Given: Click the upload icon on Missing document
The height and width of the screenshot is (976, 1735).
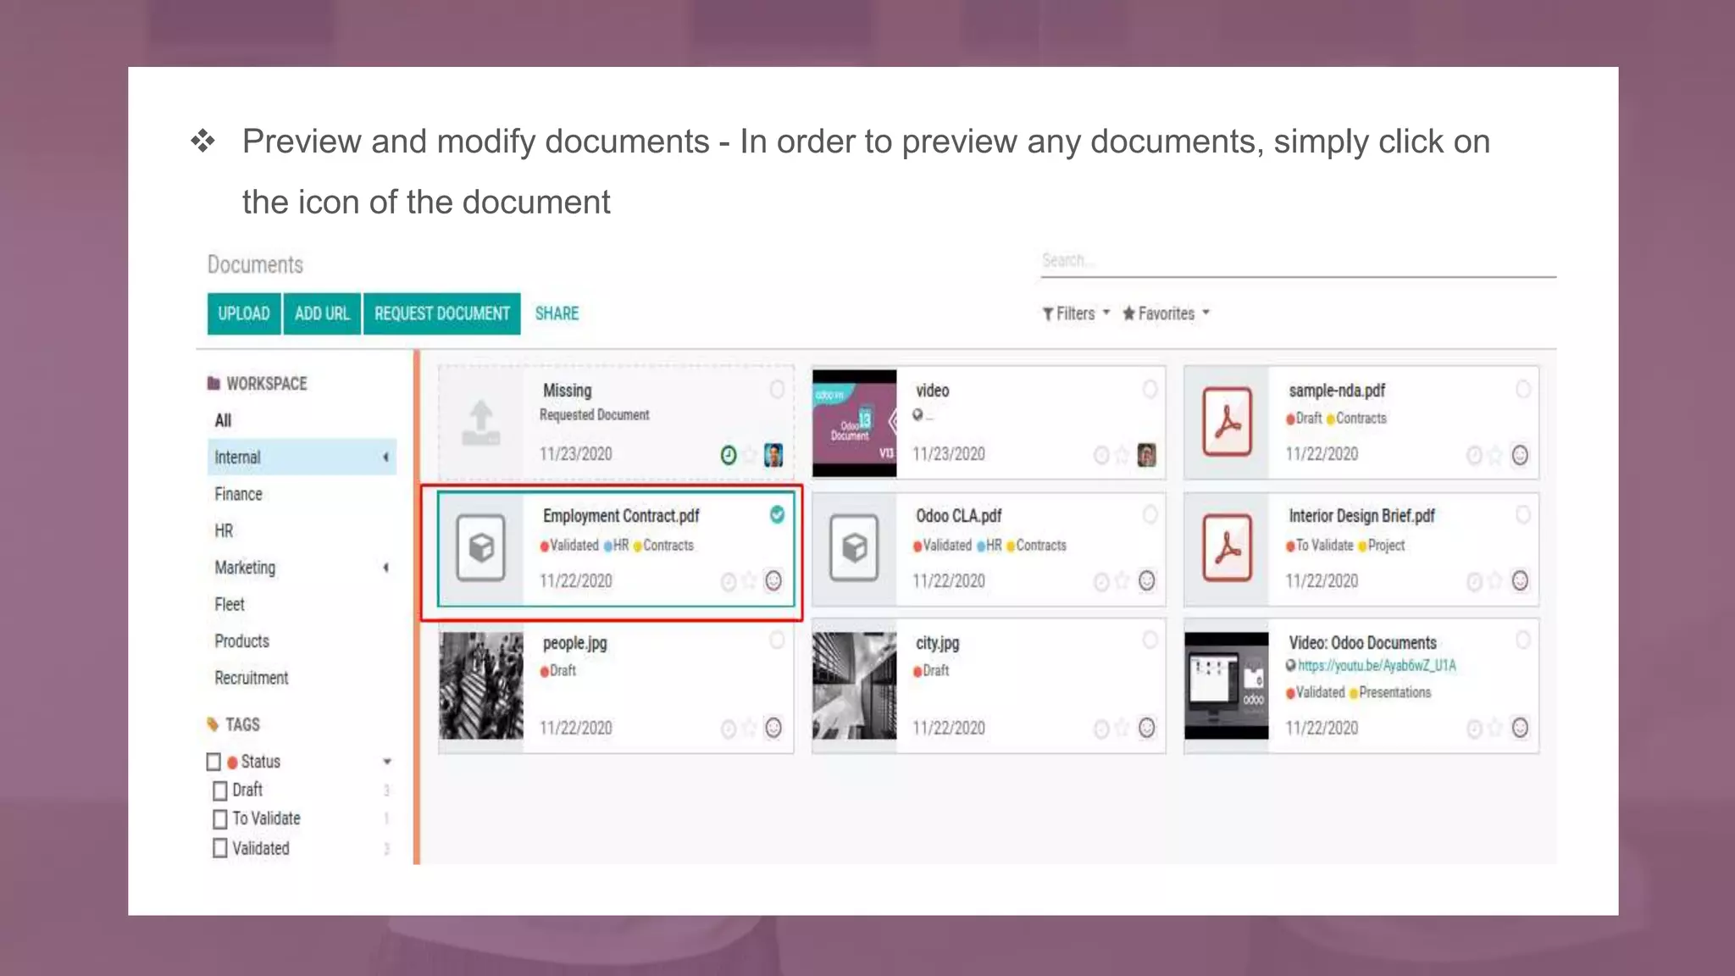Looking at the screenshot, I should tap(480, 421).
